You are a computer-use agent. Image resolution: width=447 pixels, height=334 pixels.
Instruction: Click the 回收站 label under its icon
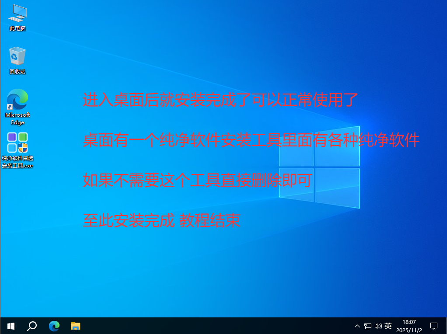coord(17,71)
